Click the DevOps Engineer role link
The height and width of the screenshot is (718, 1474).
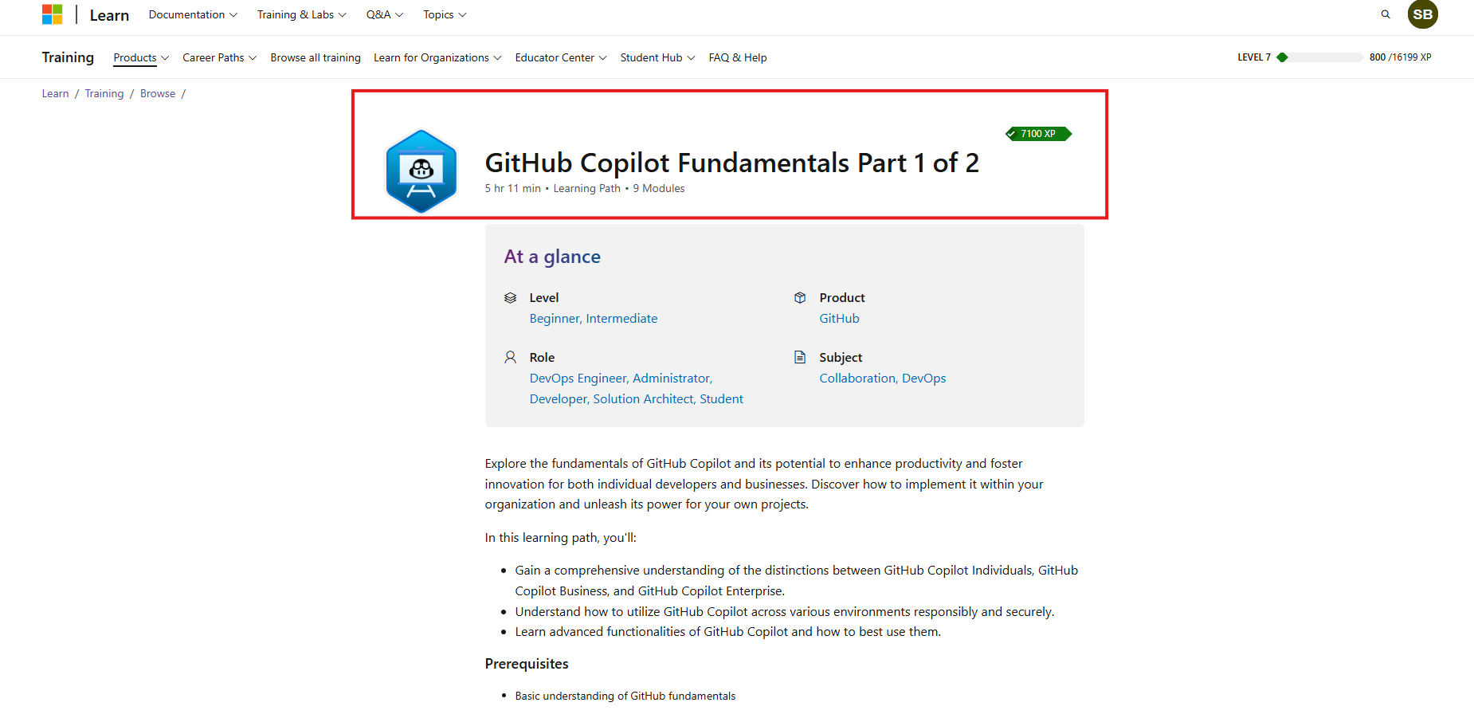click(x=578, y=378)
